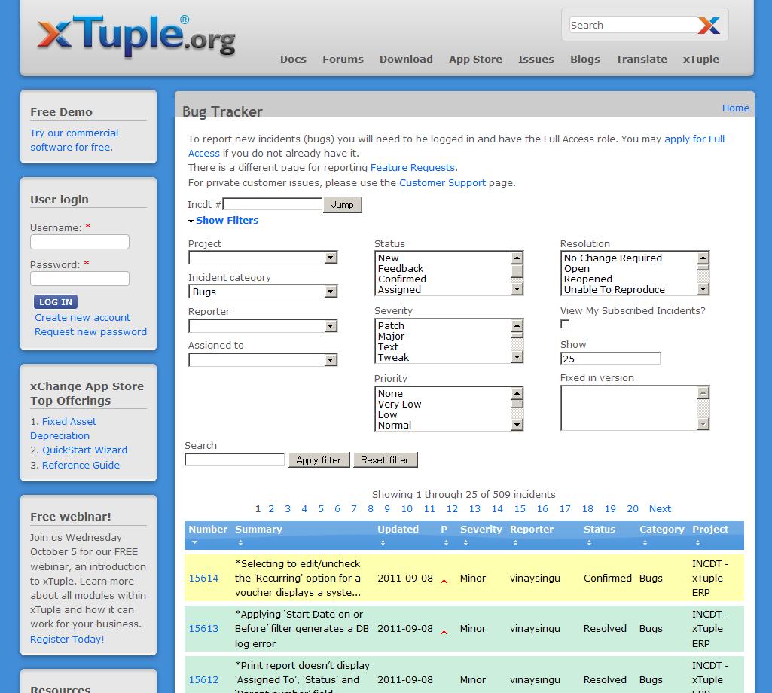
Task: Click the header Search box
Action: (x=633, y=25)
